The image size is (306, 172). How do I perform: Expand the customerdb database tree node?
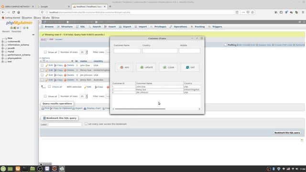(x=3, y=42)
